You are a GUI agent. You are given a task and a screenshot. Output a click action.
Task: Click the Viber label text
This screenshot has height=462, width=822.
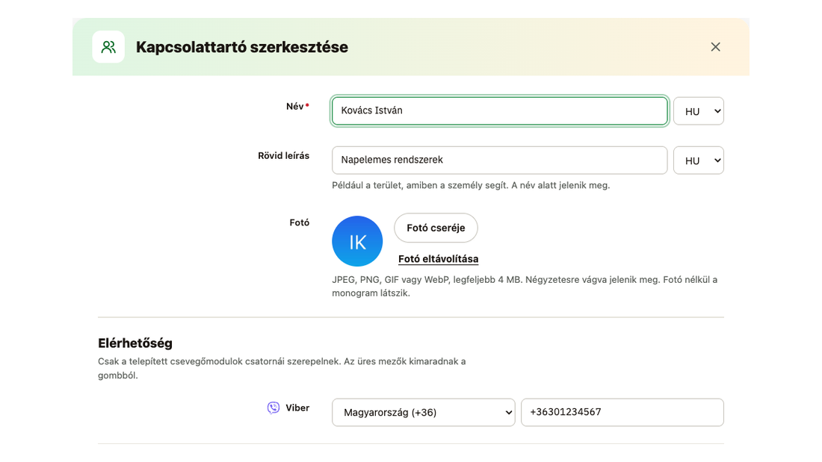[297, 408]
